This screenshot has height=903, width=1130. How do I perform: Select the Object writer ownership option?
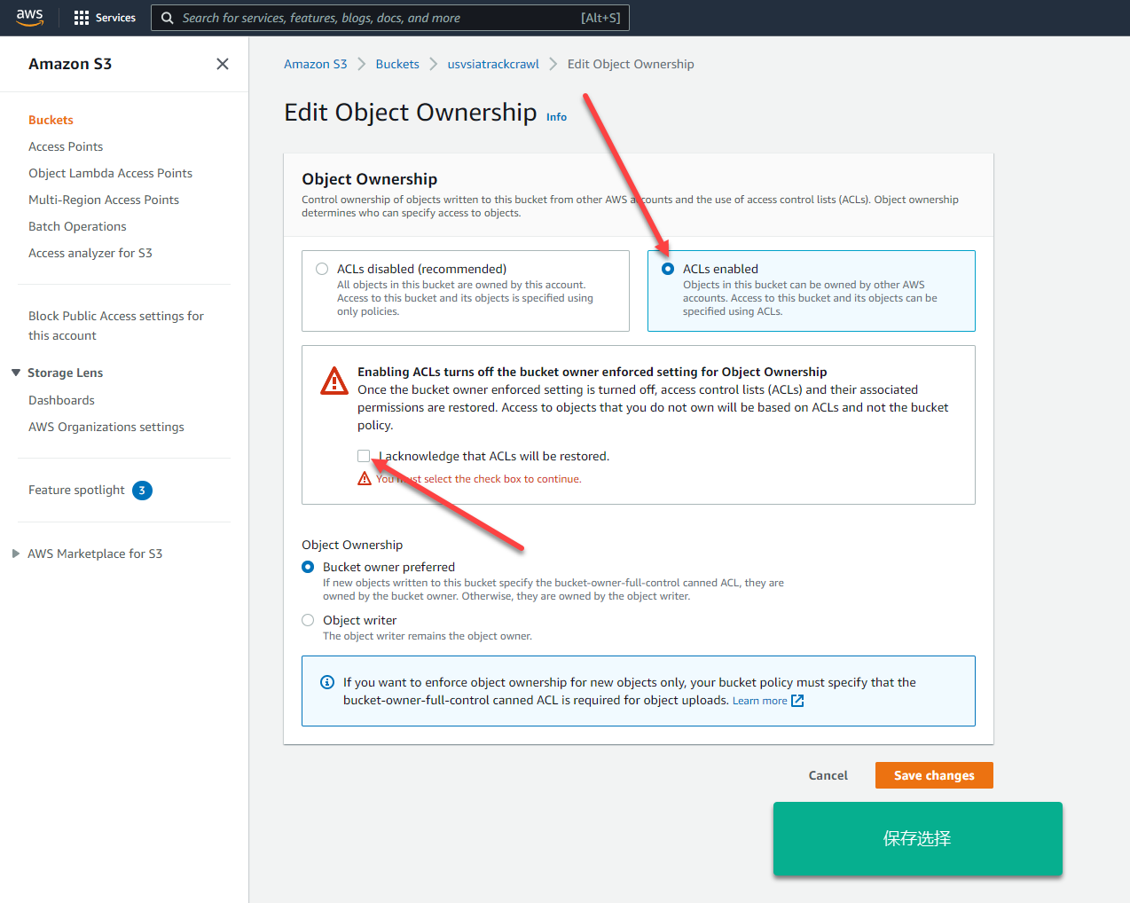click(308, 620)
